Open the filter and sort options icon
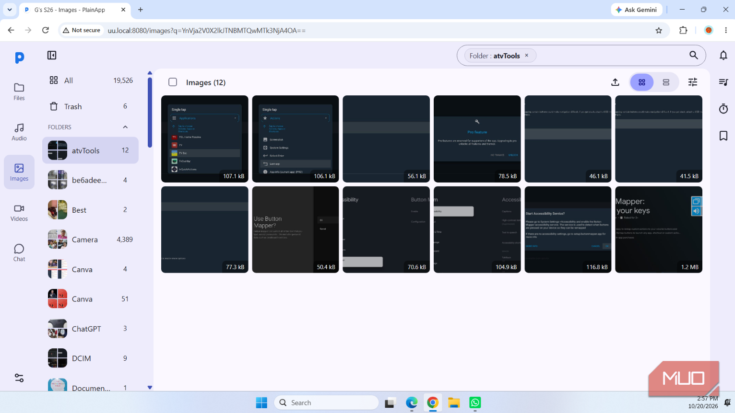This screenshot has height=413, width=735. 693,82
